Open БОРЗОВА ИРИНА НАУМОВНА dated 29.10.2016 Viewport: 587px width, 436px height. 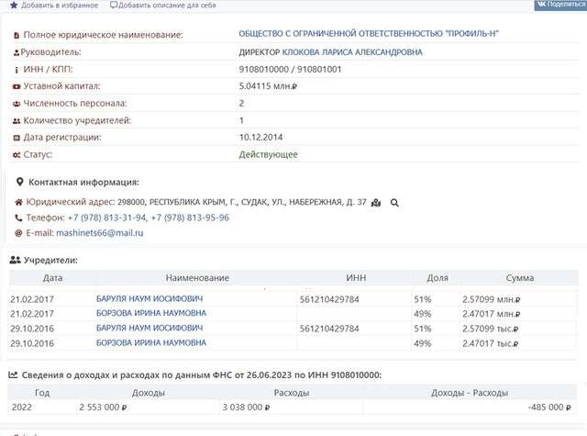click(x=150, y=342)
